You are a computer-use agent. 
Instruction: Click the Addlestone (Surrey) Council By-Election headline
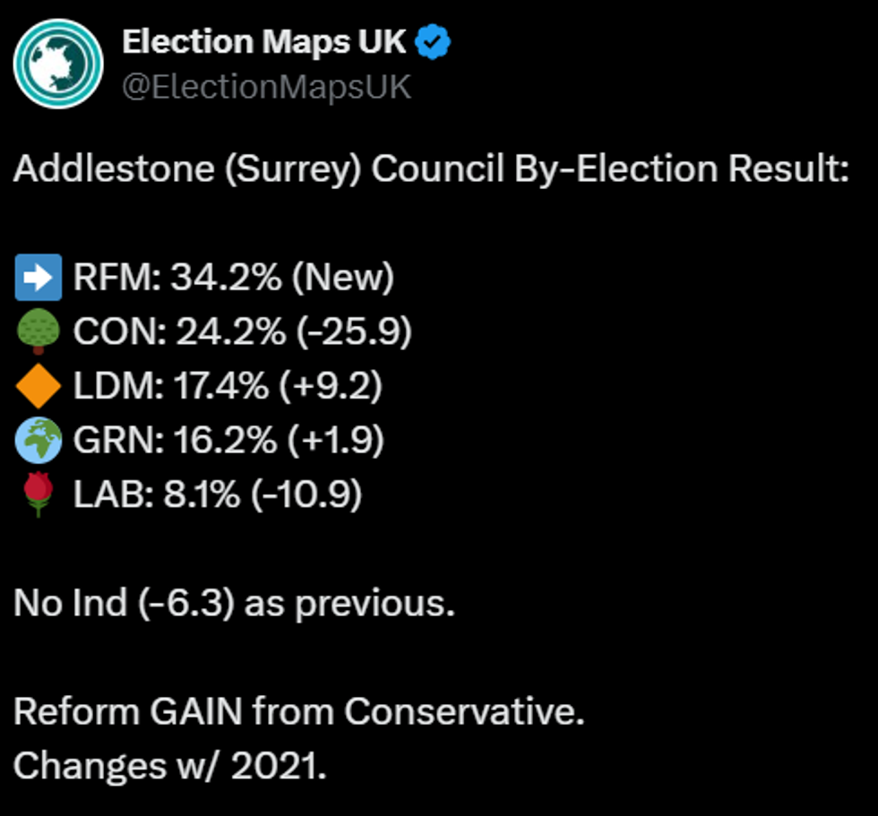[x=431, y=169]
